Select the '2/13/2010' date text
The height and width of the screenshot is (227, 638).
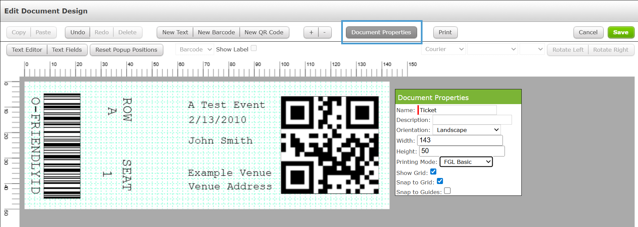217,120
